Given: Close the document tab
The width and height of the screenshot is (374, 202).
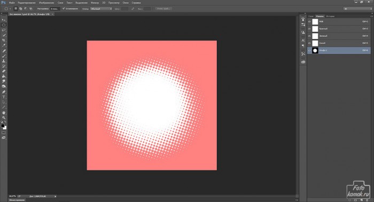Looking at the screenshot, I should [x=52, y=14].
